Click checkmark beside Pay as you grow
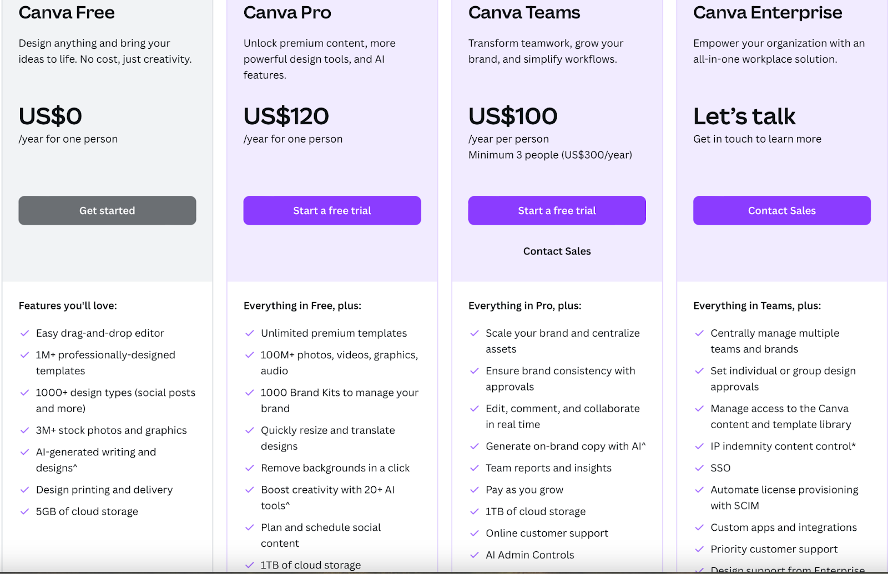 474,490
